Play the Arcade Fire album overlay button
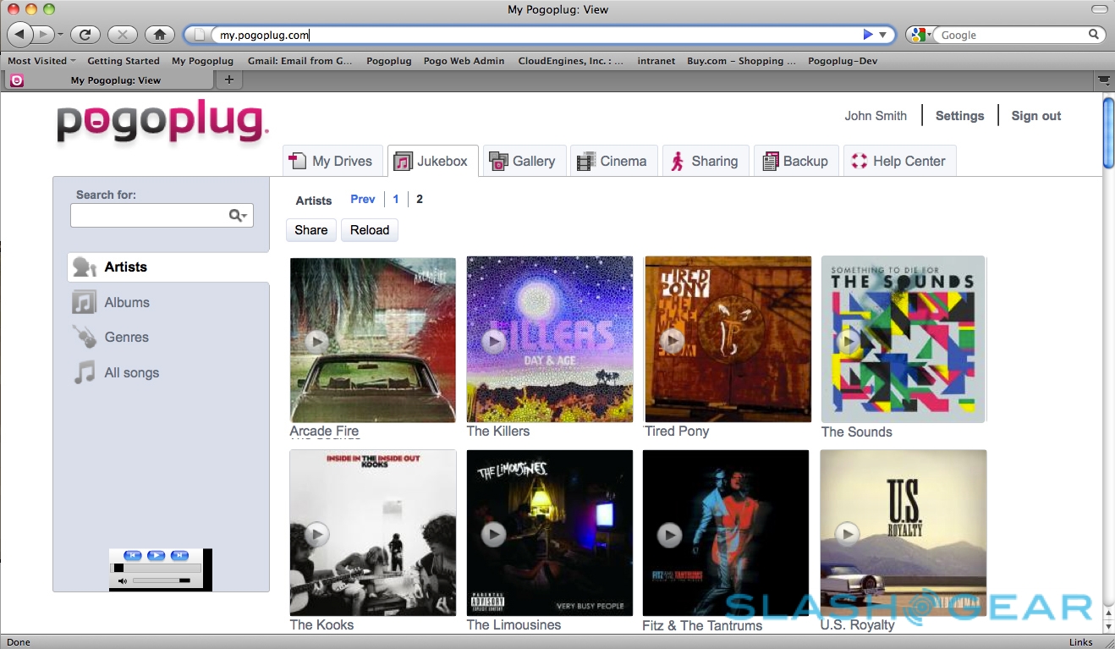Viewport: 1115px width, 649px height. click(x=316, y=341)
